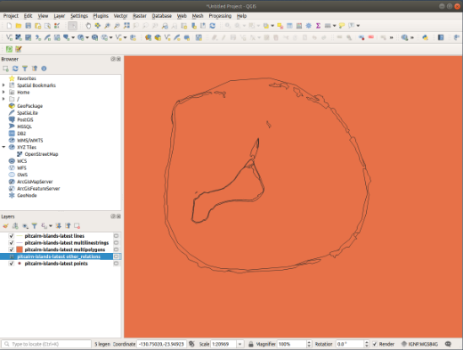Open the Processing toolbox gear icon
The height and width of the screenshot is (350, 463).
[x=309, y=26]
